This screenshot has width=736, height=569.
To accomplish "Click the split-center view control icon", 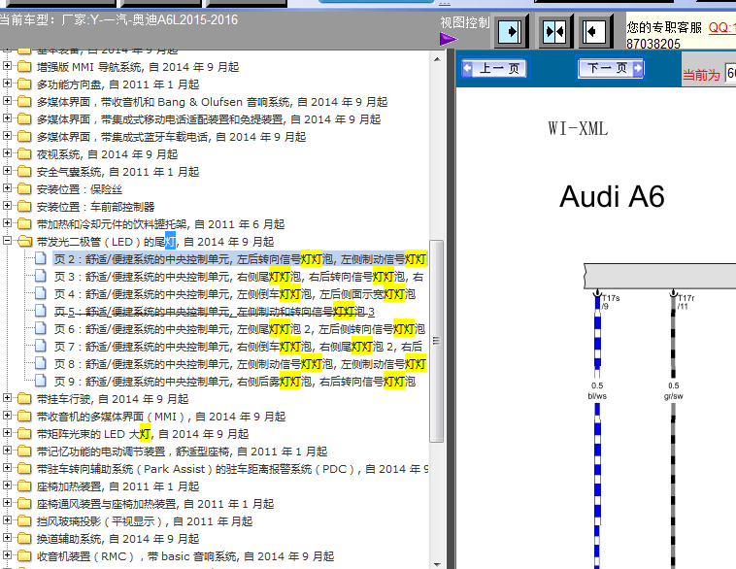I will point(553,31).
